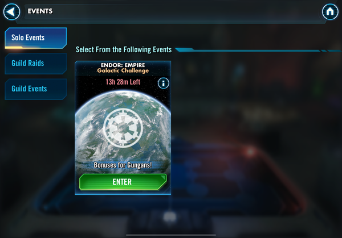The width and height of the screenshot is (342, 238).
Task: Tap the Imperial emblem on the planet
Action: [123, 128]
